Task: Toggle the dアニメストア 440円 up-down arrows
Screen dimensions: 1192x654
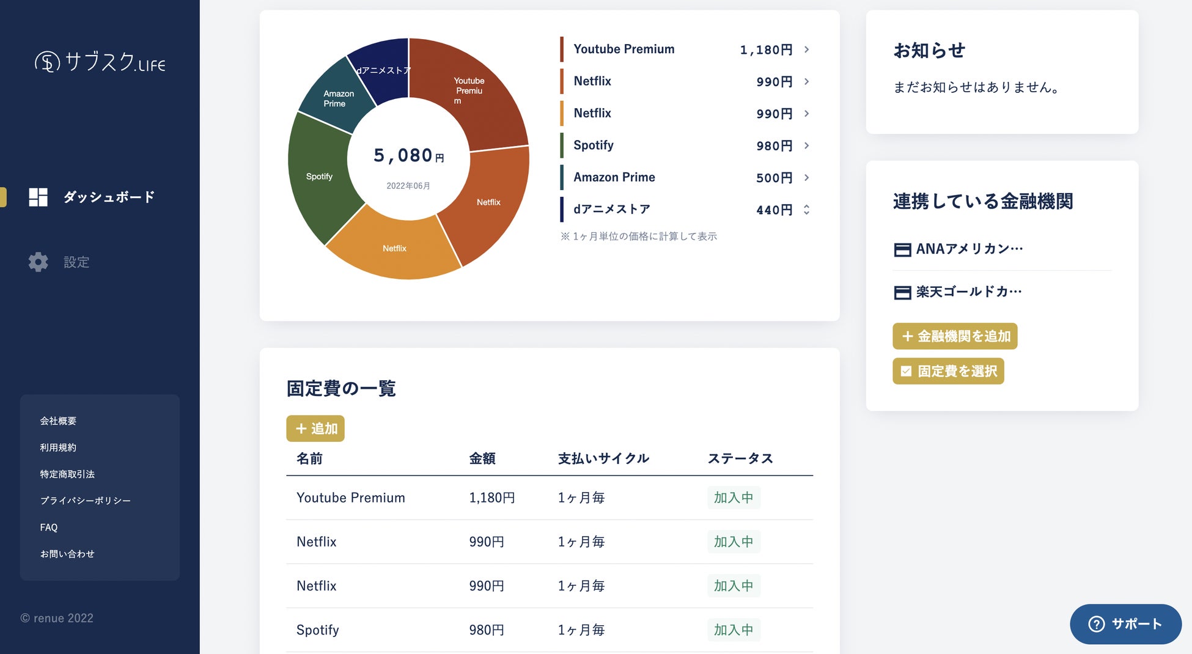Action: pos(807,210)
